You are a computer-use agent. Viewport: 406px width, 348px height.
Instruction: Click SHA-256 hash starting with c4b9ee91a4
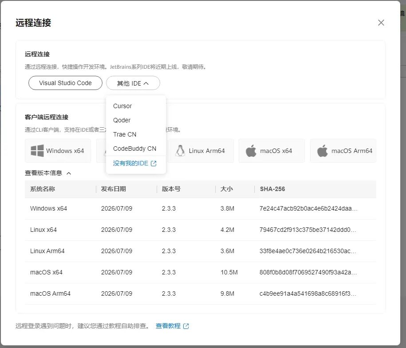click(307, 293)
